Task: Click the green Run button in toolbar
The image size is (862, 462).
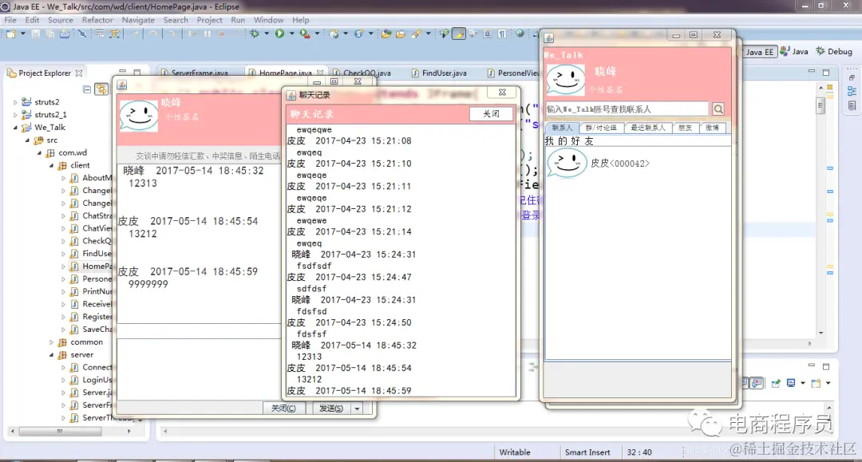Action: click(280, 34)
